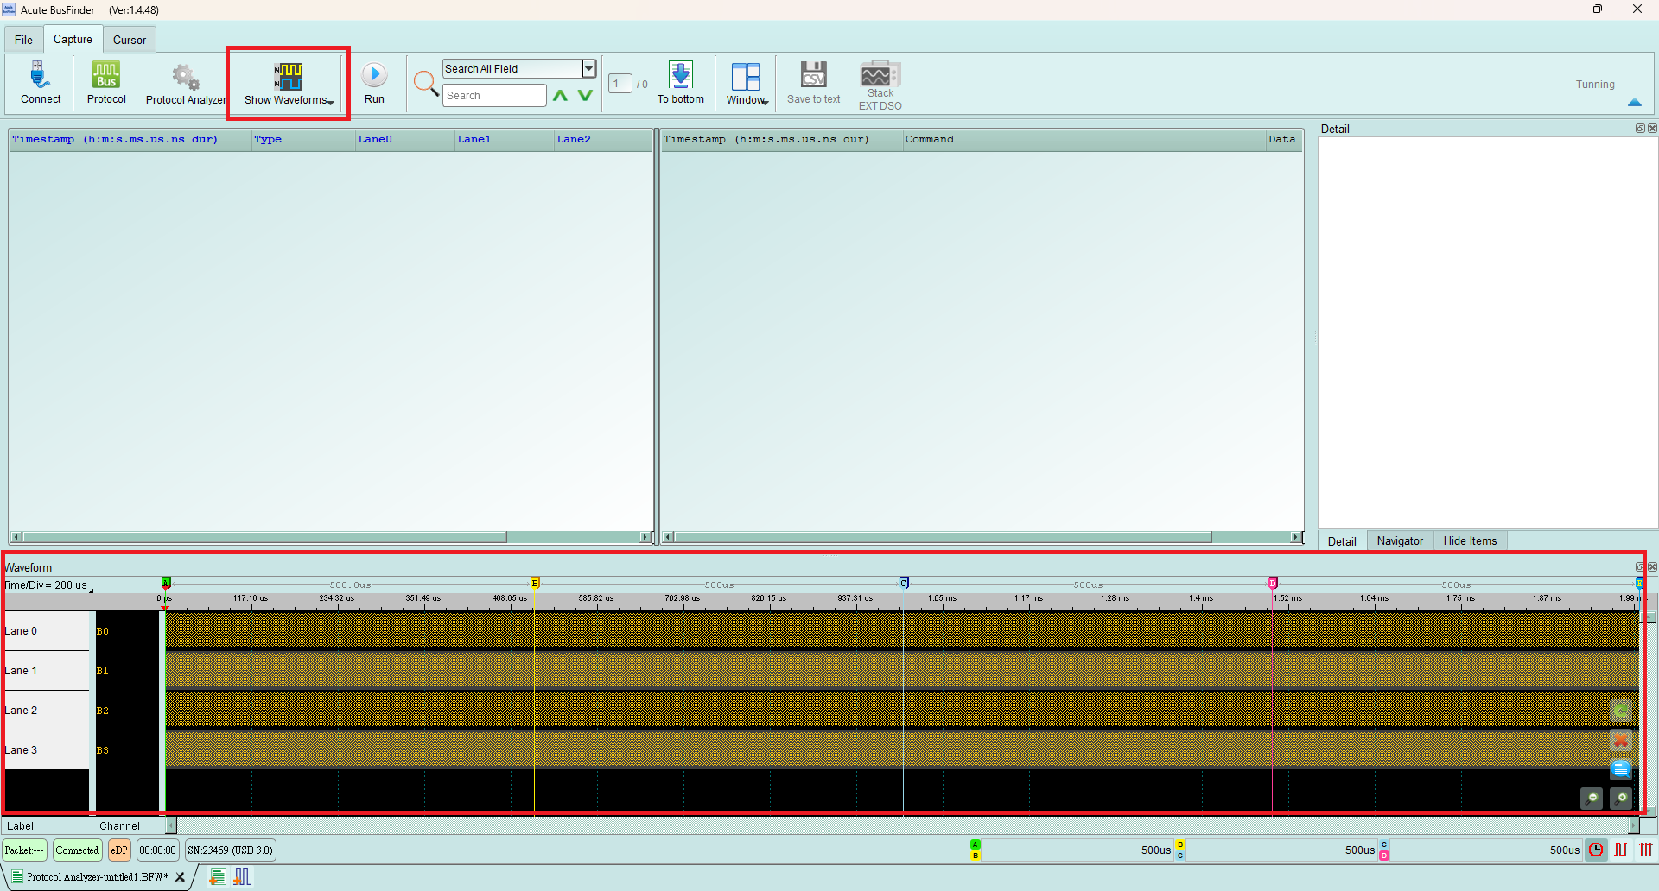Click Save to text CSV icon
Image resolution: width=1659 pixels, height=891 pixels.
pos(813,83)
